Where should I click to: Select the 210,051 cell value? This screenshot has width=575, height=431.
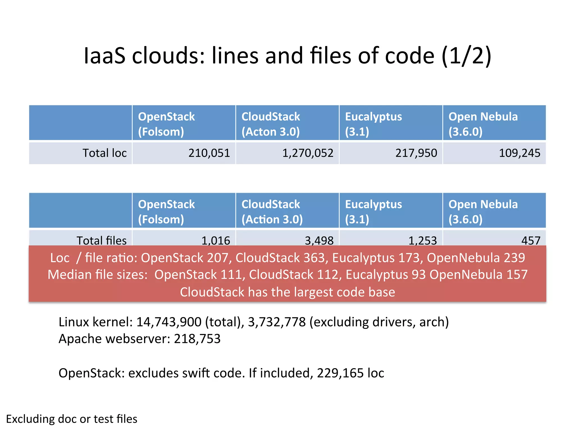(x=209, y=153)
